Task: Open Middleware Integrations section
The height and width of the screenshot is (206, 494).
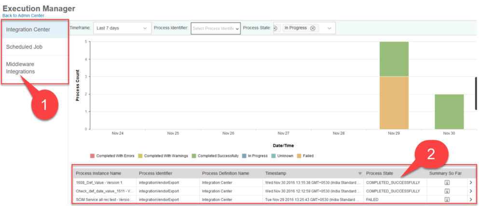Action: [x=35, y=67]
